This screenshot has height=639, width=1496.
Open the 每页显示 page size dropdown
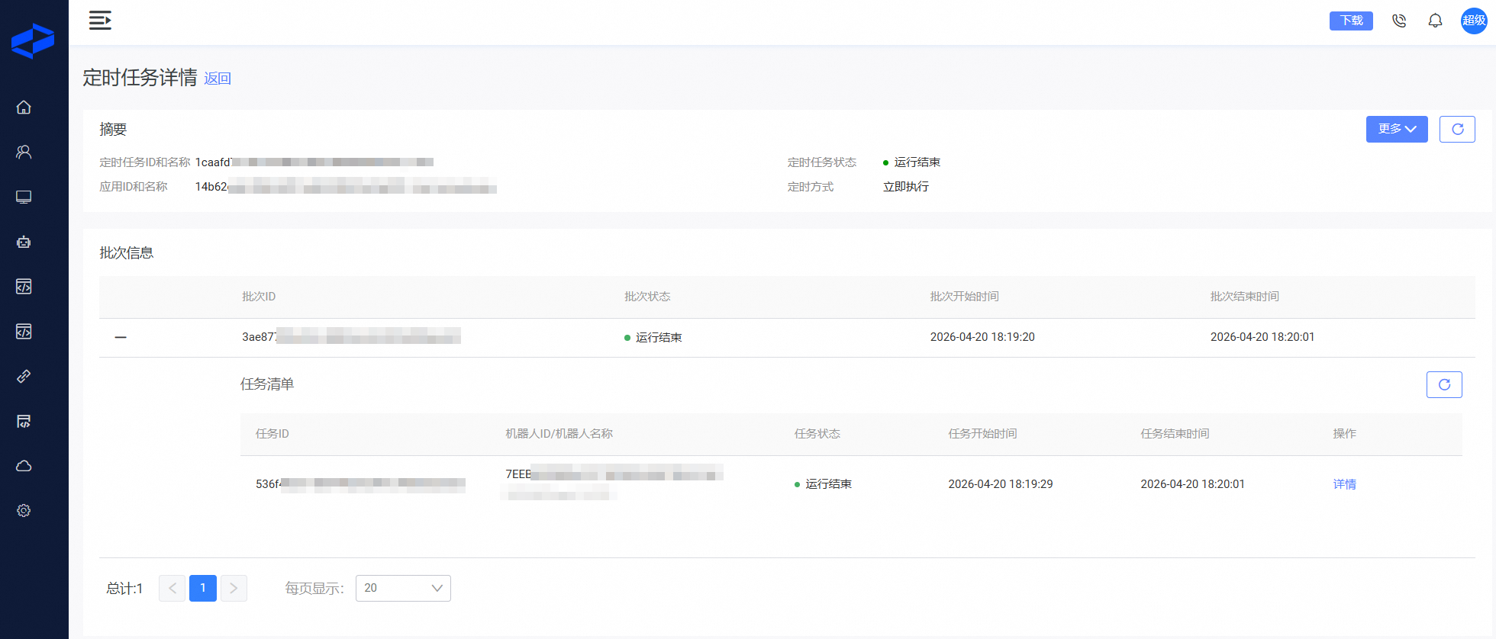pyautogui.click(x=403, y=588)
